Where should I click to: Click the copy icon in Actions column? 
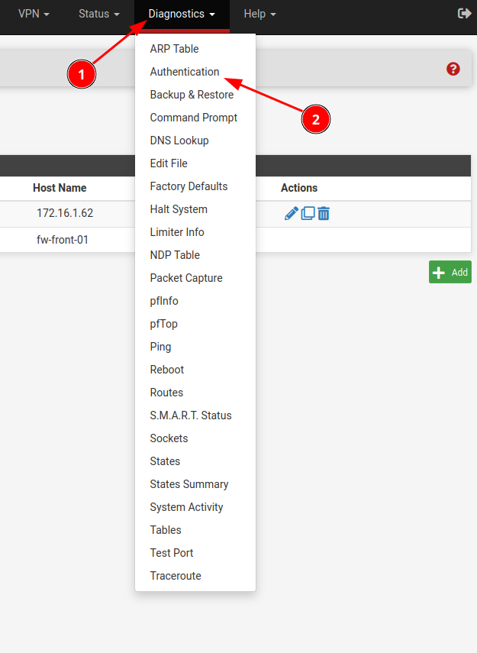(308, 214)
